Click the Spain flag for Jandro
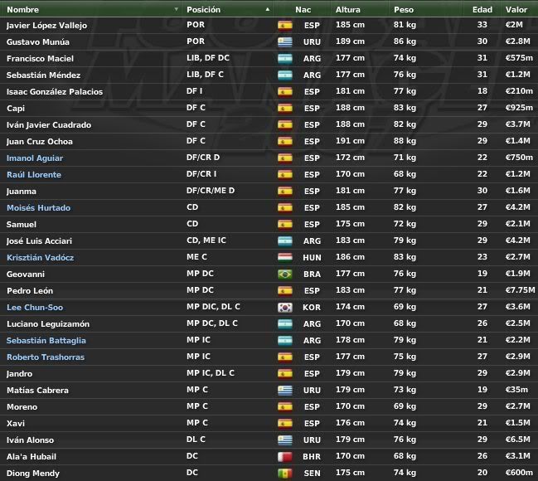This screenshot has height=481, width=538. click(x=285, y=373)
